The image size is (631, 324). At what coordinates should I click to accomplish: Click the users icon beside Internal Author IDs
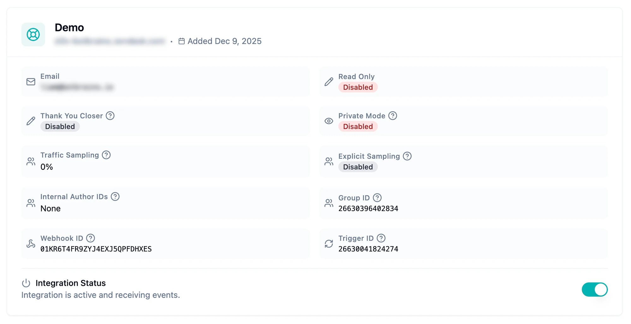(31, 203)
